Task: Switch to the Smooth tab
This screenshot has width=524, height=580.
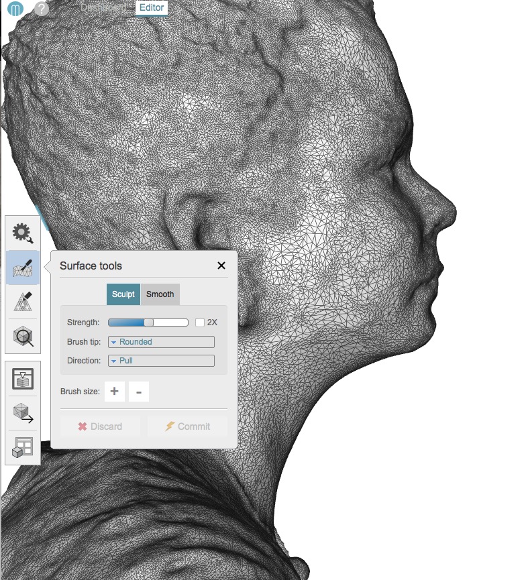Action: (x=160, y=294)
